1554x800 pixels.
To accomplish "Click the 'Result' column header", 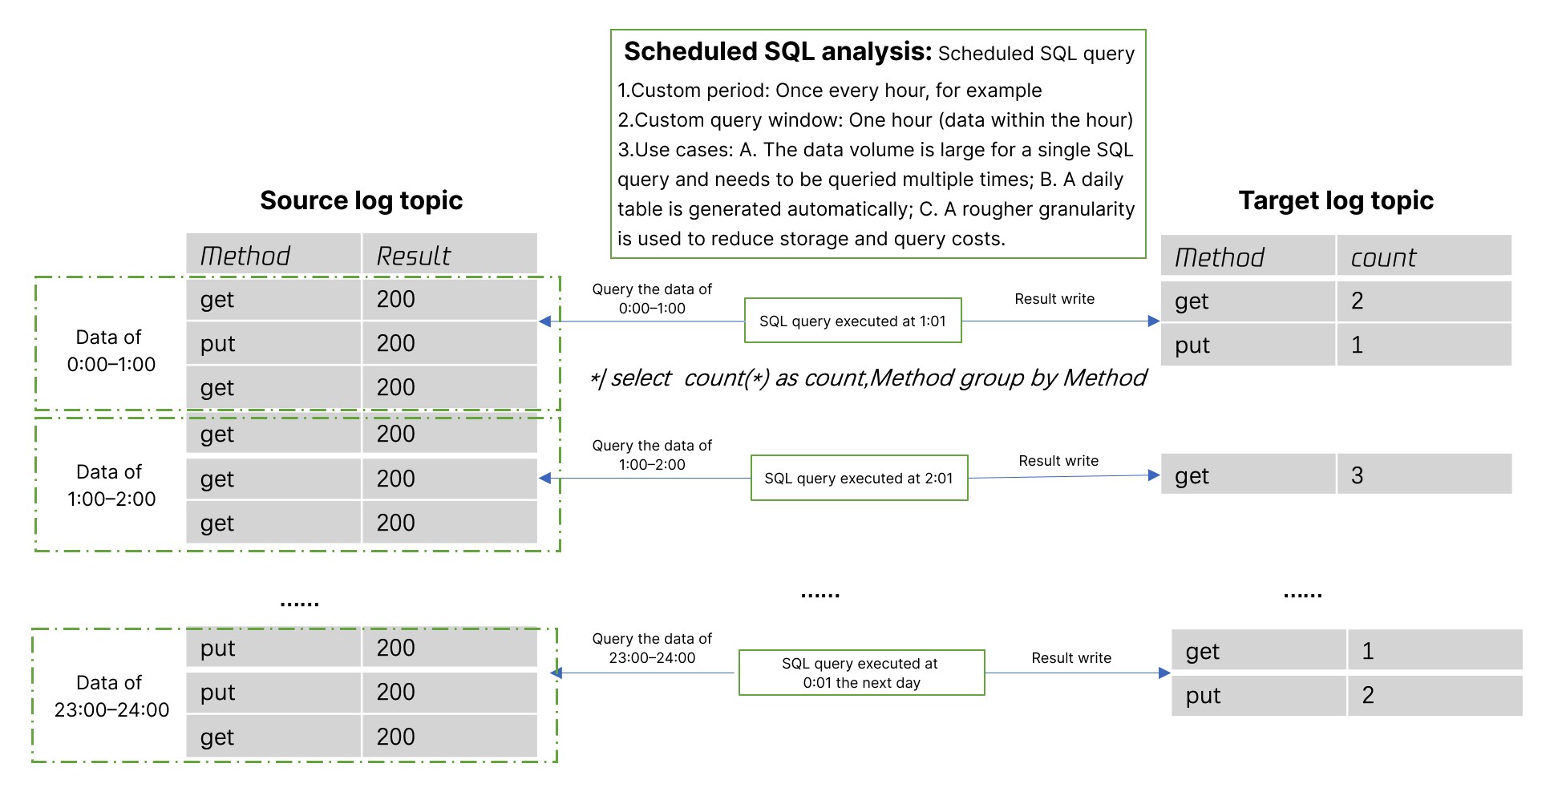I will [414, 256].
